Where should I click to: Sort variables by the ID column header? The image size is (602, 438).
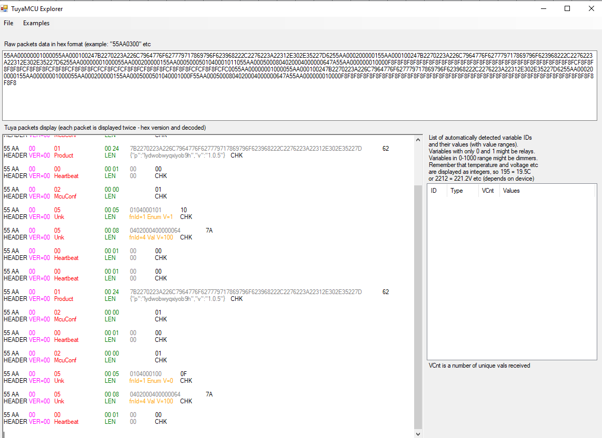click(x=437, y=191)
